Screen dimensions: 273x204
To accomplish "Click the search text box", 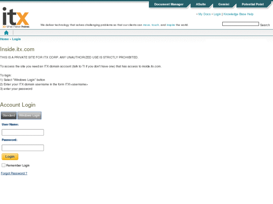I will [x=241, y=24].
